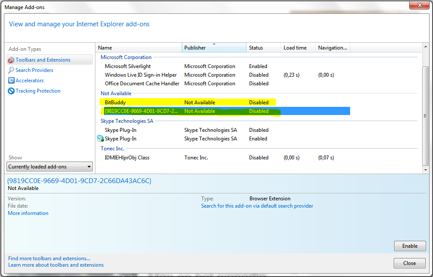
Task: Click the add-on list vertical scrollbar thumb
Action: pyautogui.click(x=426, y=116)
